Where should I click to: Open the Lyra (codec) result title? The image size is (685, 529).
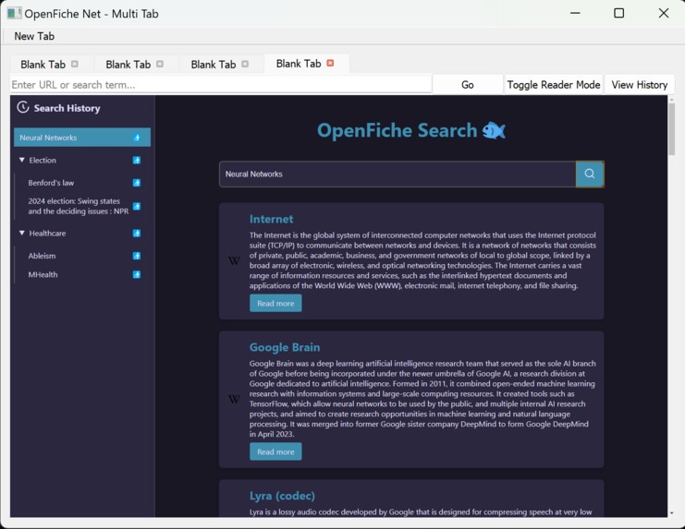click(x=282, y=496)
